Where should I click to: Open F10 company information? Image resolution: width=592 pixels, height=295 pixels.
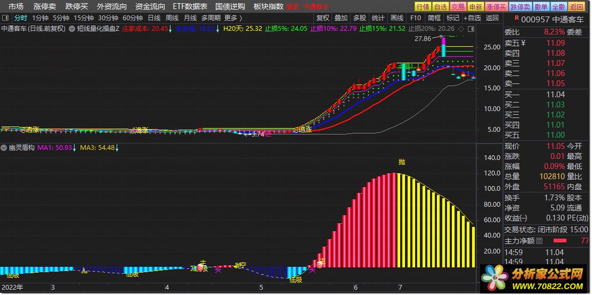pyautogui.click(x=415, y=18)
